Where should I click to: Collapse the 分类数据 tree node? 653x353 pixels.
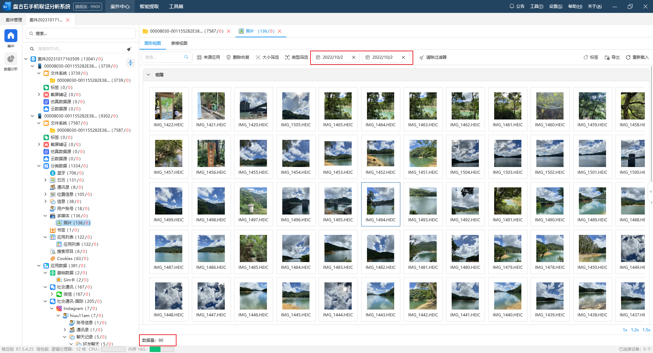pos(39,166)
